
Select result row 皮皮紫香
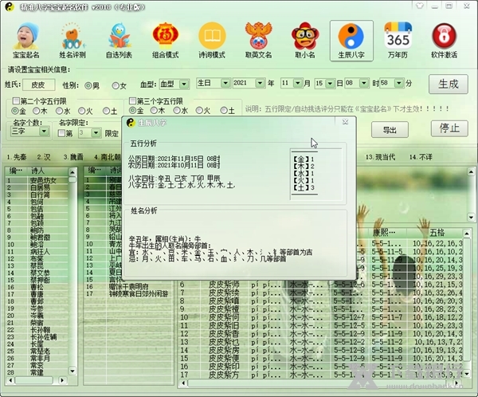pyautogui.click(x=320, y=333)
